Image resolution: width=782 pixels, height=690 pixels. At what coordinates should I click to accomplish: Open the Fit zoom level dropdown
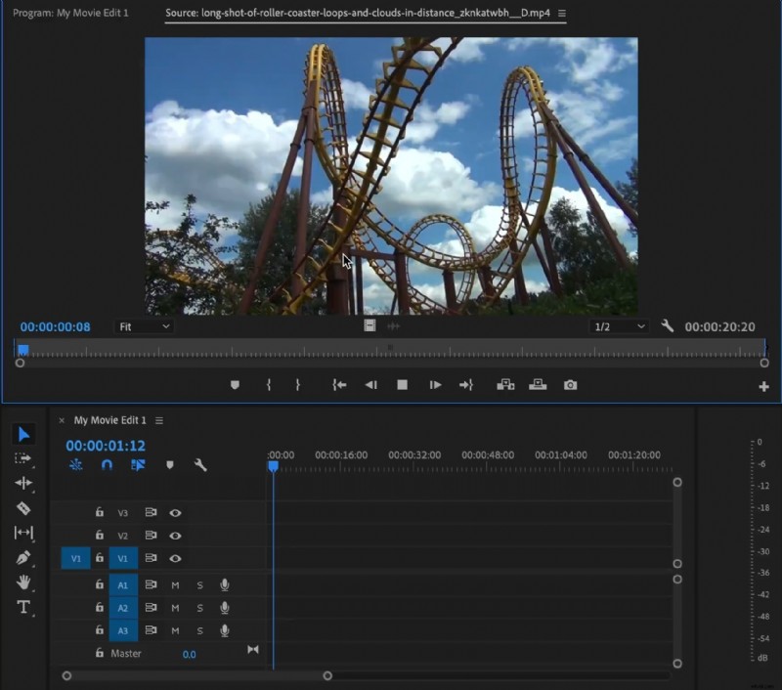(x=143, y=326)
